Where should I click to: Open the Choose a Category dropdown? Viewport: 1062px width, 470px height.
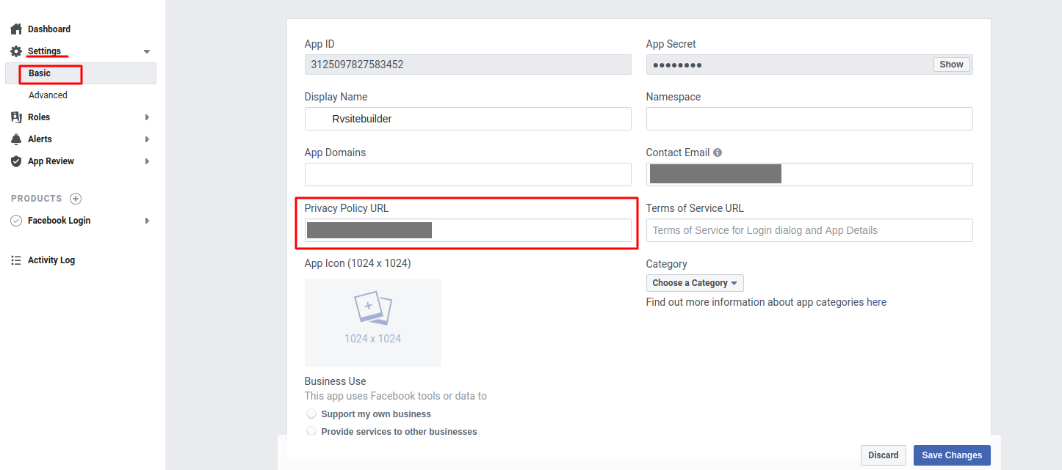tap(695, 283)
